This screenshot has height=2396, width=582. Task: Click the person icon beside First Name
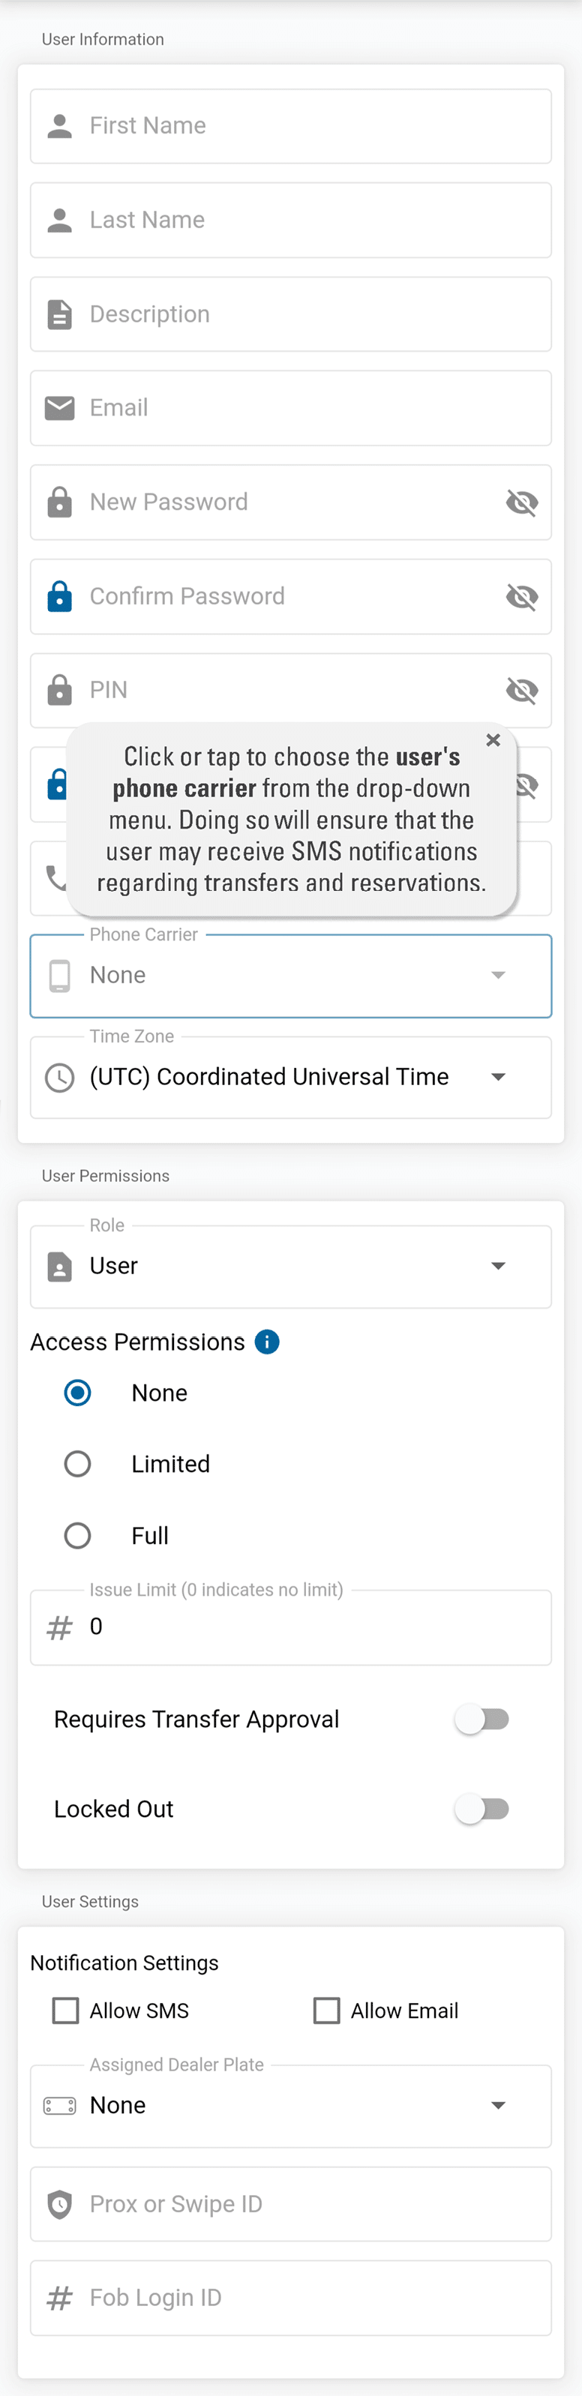tap(59, 125)
